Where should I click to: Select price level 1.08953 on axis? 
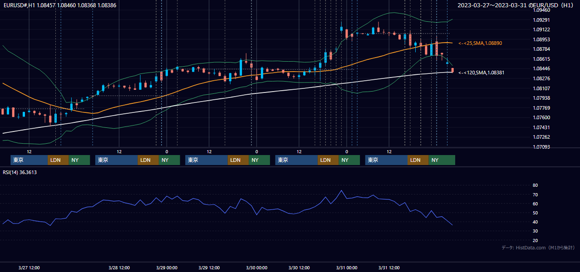tap(541, 39)
